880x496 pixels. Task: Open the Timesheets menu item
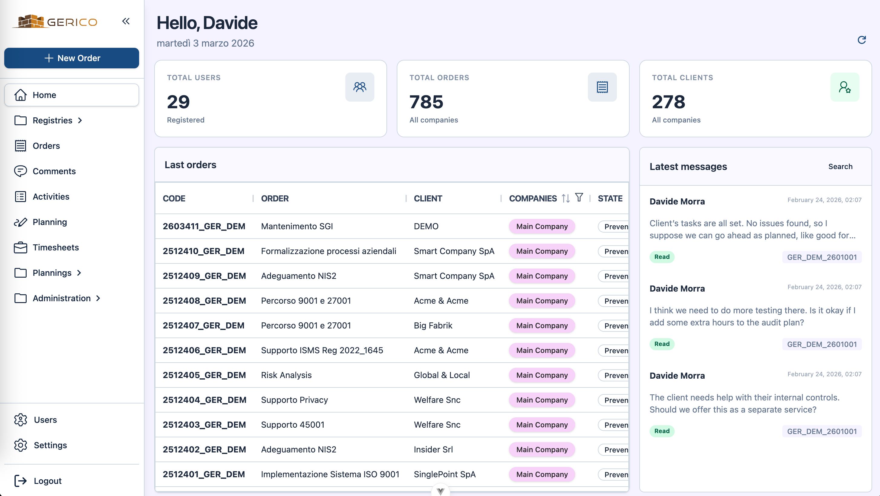(71, 248)
